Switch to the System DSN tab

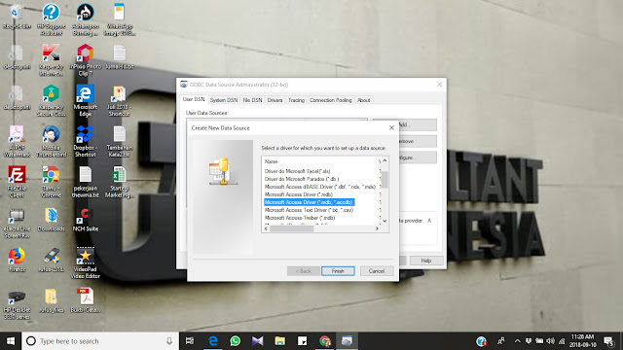224,100
